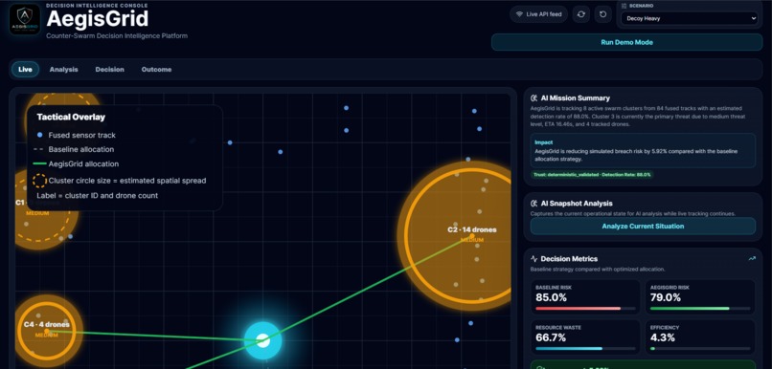772x369 pixels.
Task: Click the AI Snapshot Analysis icon
Action: (534, 203)
